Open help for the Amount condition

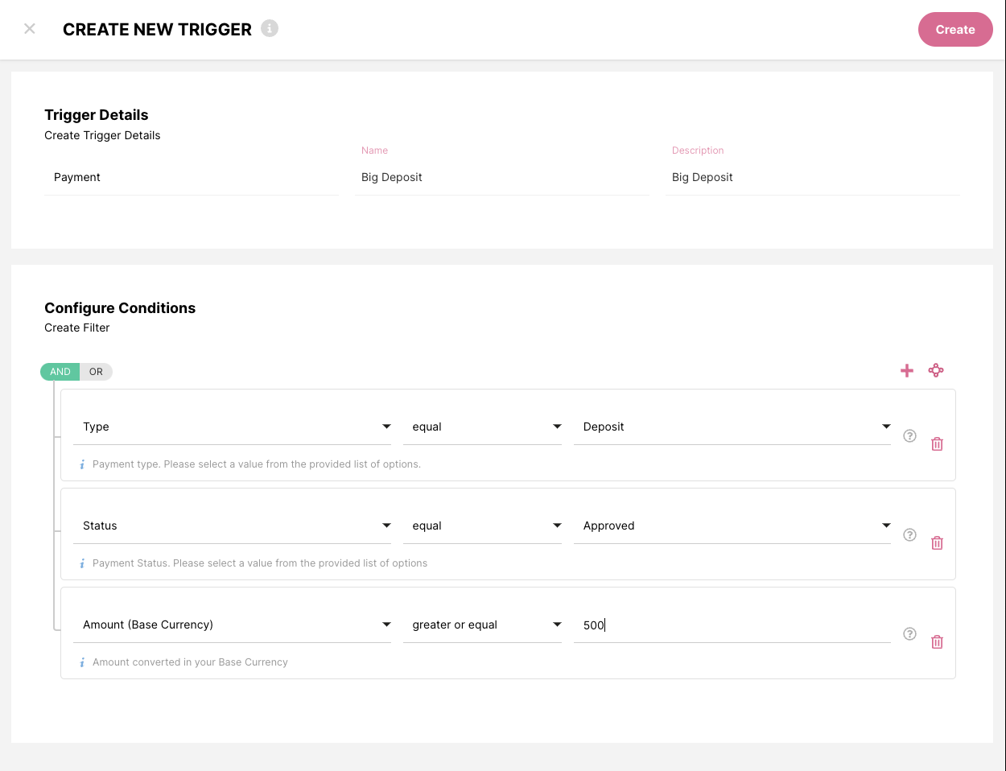click(909, 634)
